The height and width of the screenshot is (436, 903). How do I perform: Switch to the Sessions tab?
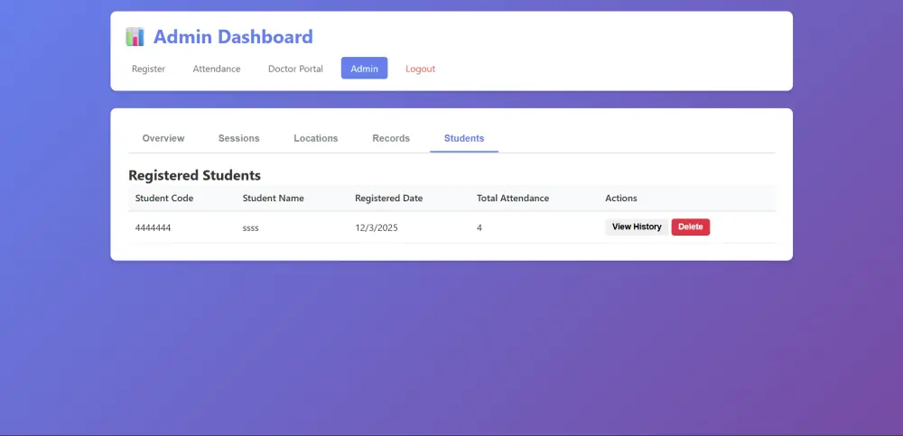239,138
